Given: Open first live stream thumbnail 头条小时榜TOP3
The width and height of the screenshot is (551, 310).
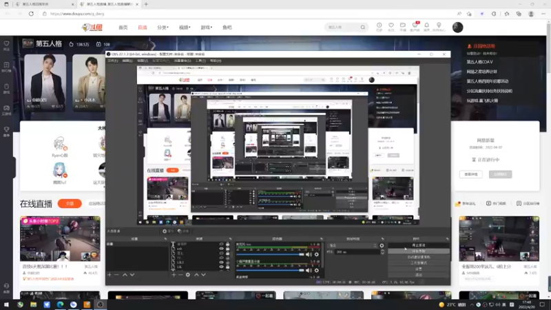Looking at the screenshot, I should pyautogui.click(x=60, y=238).
